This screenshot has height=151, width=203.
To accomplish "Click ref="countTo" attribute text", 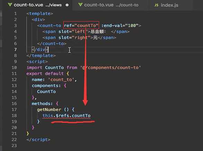I will point(81,25).
